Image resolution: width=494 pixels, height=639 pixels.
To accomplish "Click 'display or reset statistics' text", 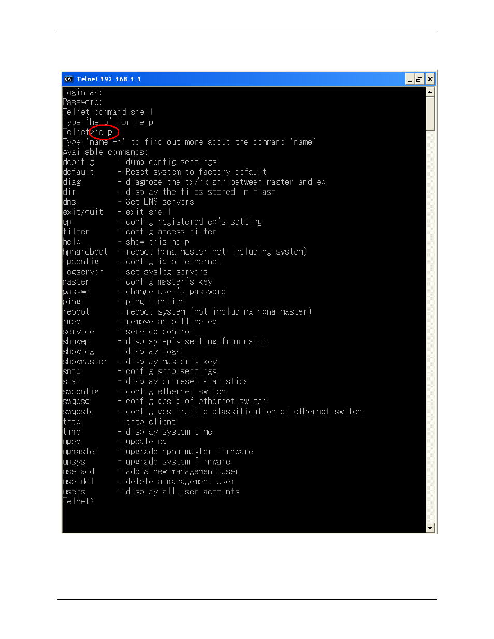I will pos(187,382).
